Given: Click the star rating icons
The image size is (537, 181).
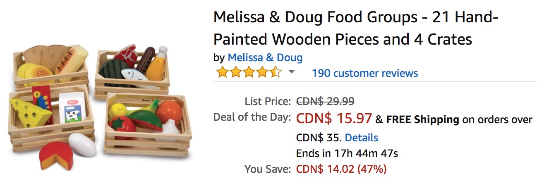Looking at the screenshot, I should coord(249,73).
